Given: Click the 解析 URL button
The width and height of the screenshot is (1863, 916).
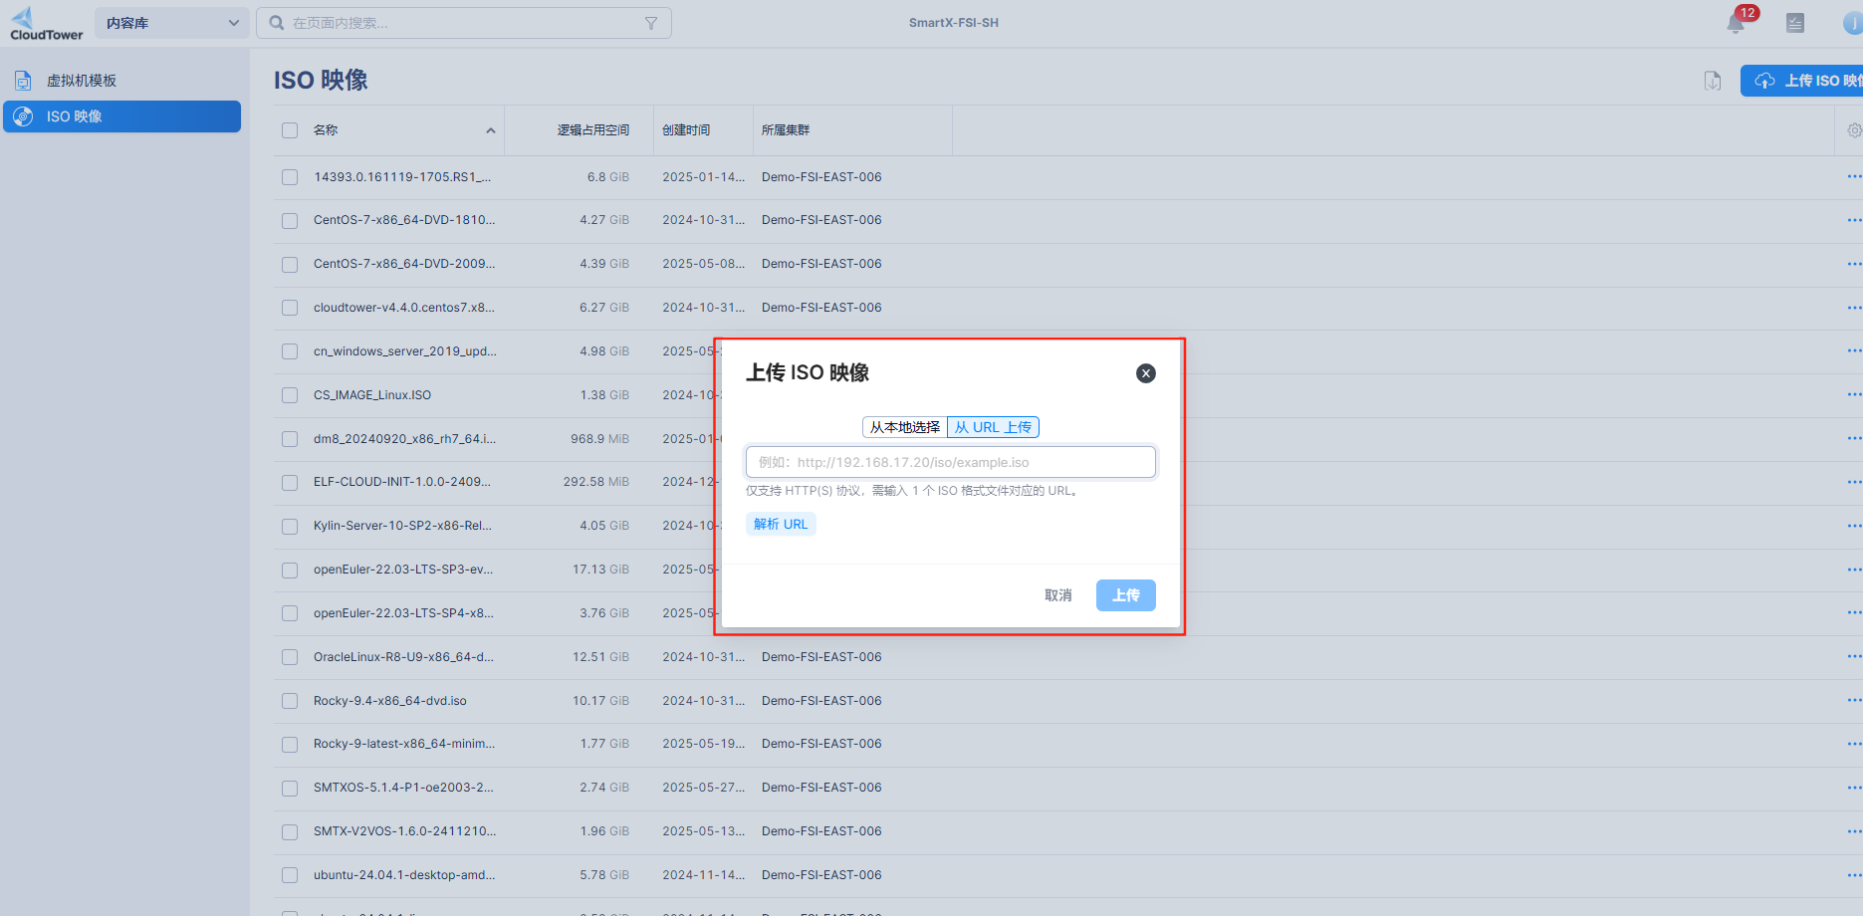Looking at the screenshot, I should pos(781,525).
